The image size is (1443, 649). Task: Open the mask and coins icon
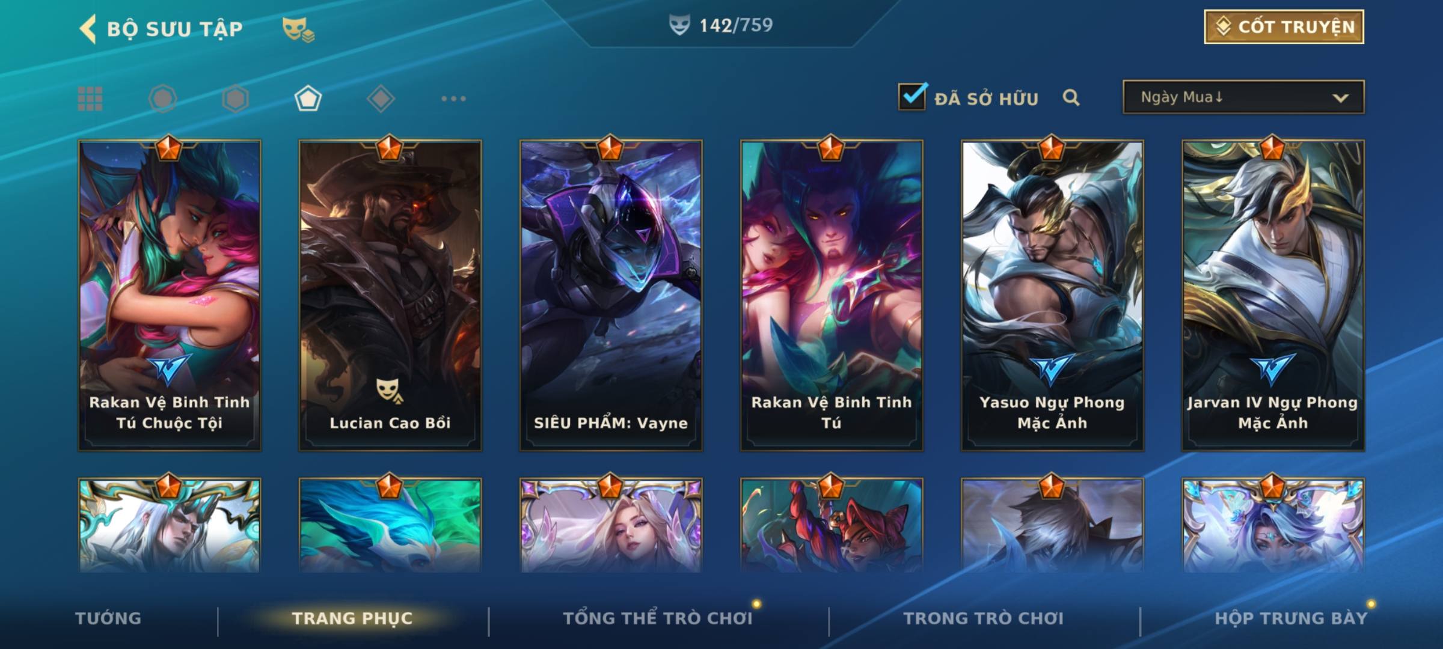pyautogui.click(x=298, y=29)
